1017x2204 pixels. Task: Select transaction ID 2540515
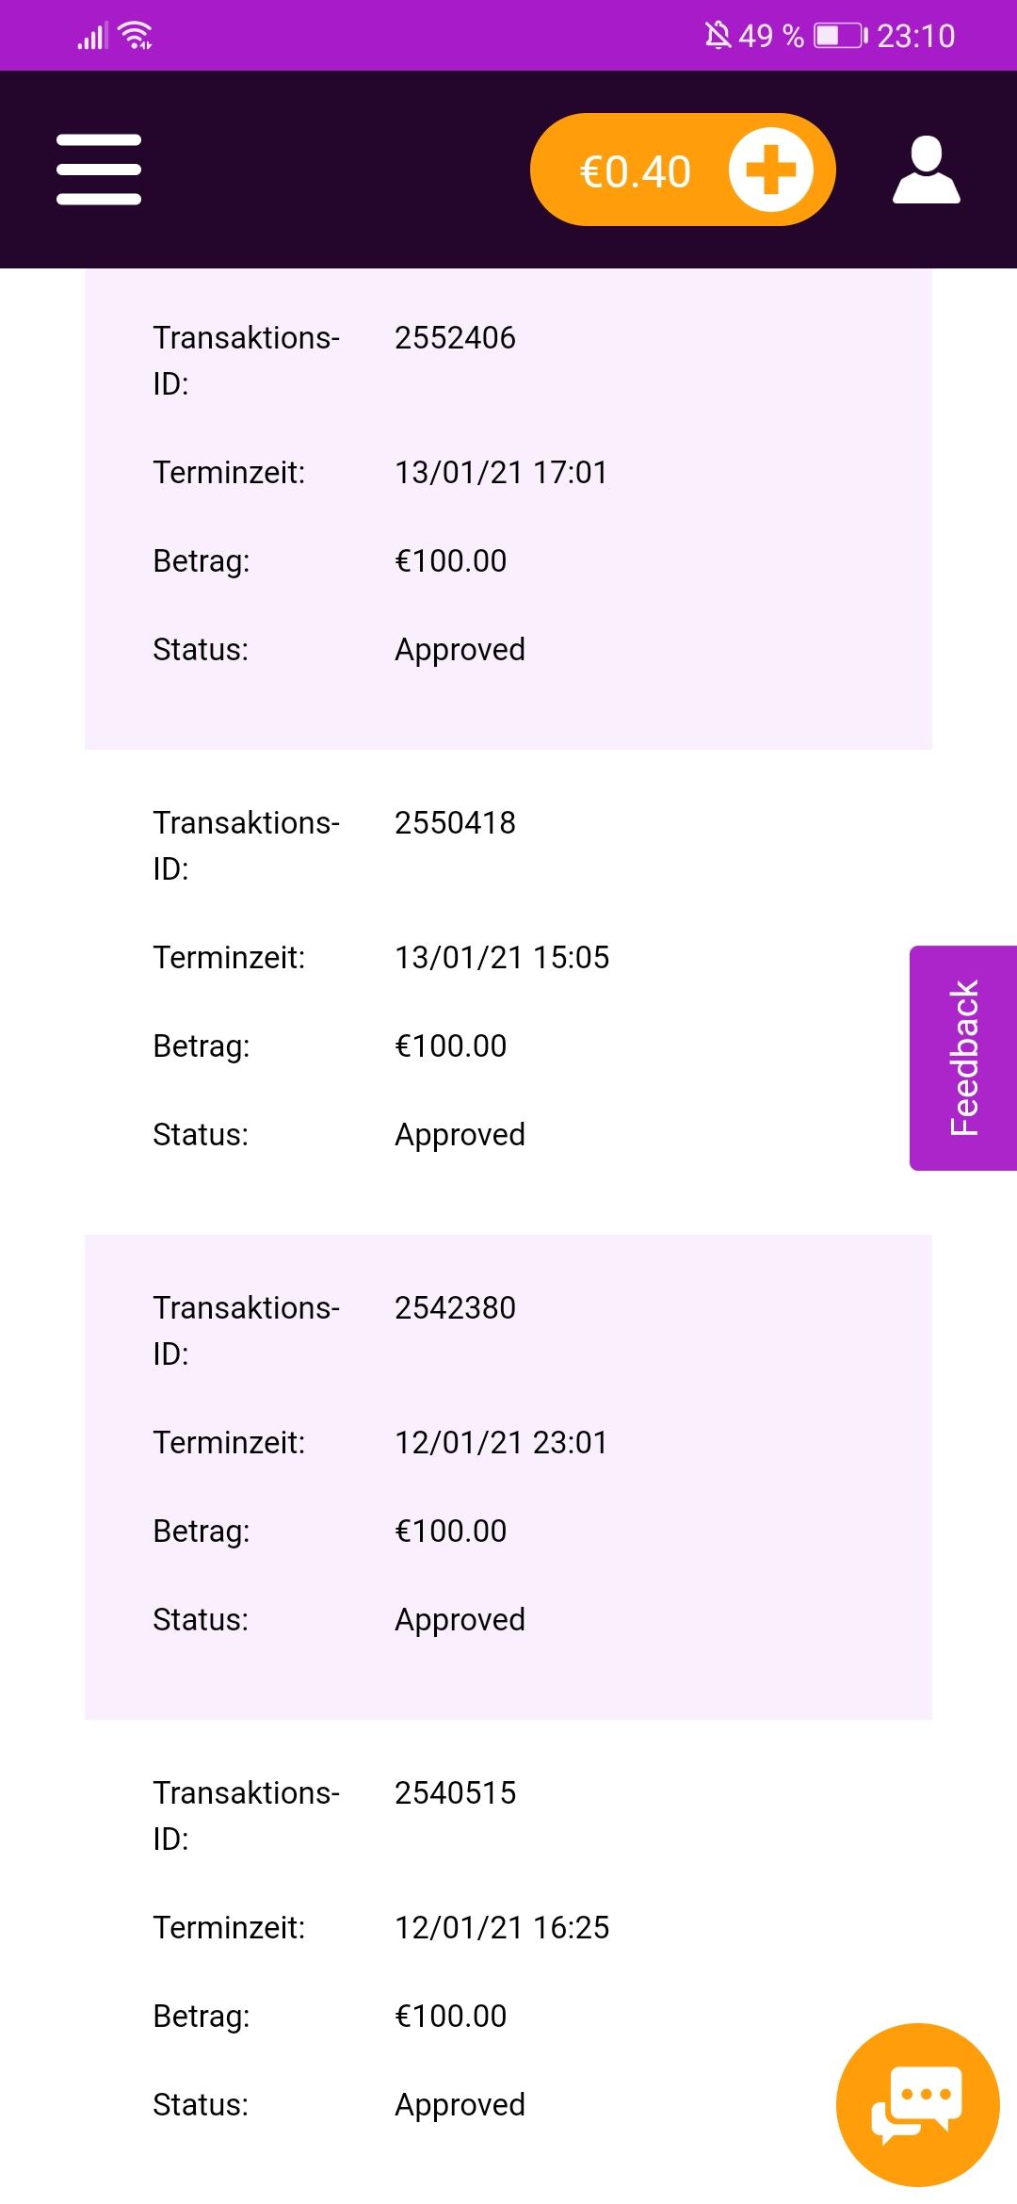tap(455, 1792)
